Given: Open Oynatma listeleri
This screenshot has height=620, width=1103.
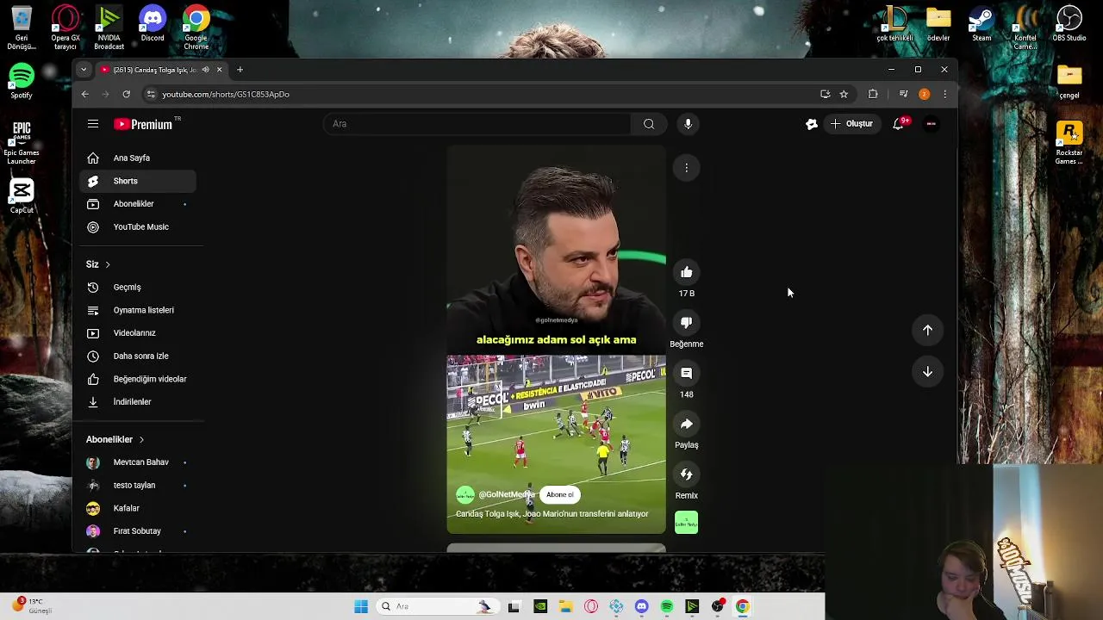Looking at the screenshot, I should pyautogui.click(x=138, y=310).
